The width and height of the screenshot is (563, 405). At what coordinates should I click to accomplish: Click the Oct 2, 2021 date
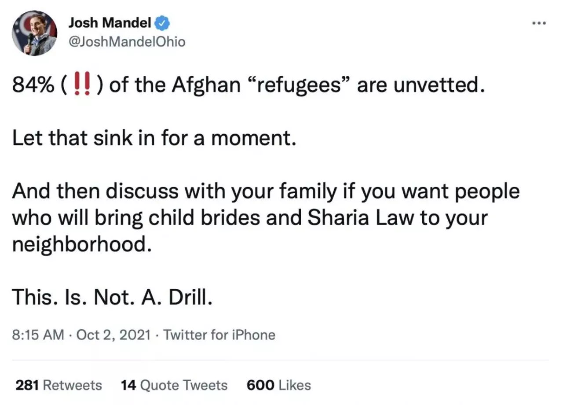(x=113, y=335)
